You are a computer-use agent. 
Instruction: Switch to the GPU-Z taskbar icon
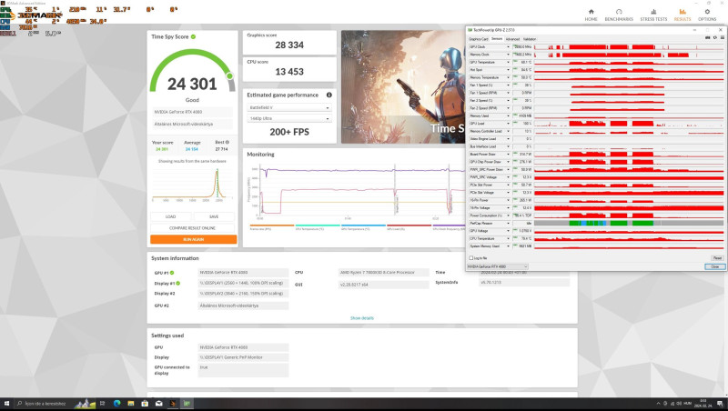pos(187,404)
